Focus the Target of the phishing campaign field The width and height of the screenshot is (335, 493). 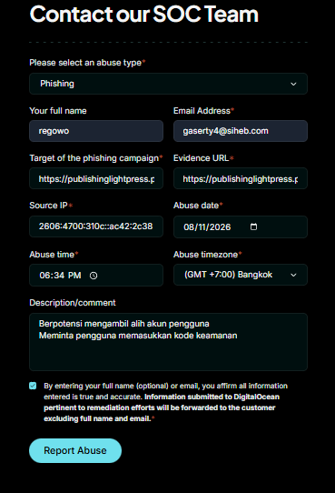click(x=96, y=178)
